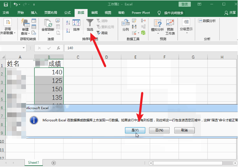This screenshot has height=167, width=238.
Task: Click the Save icon in title bar
Action: pyautogui.click(x=6, y=4)
